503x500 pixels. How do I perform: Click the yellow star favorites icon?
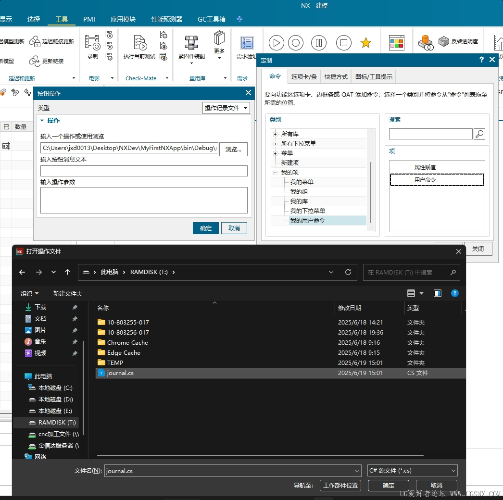[x=365, y=43]
